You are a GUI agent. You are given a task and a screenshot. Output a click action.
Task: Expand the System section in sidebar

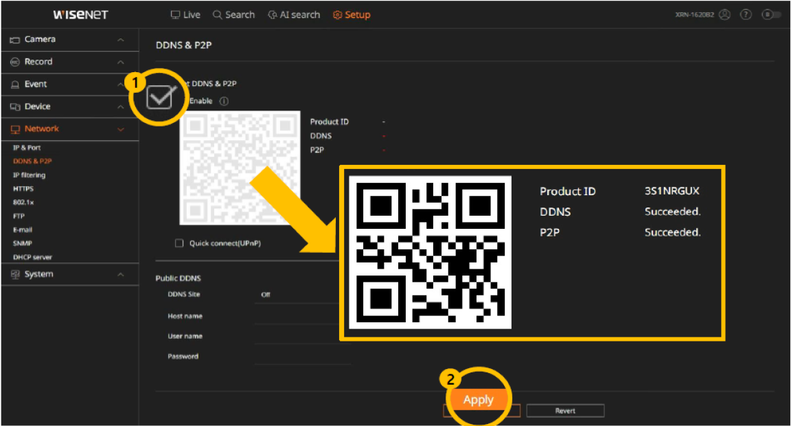point(68,274)
